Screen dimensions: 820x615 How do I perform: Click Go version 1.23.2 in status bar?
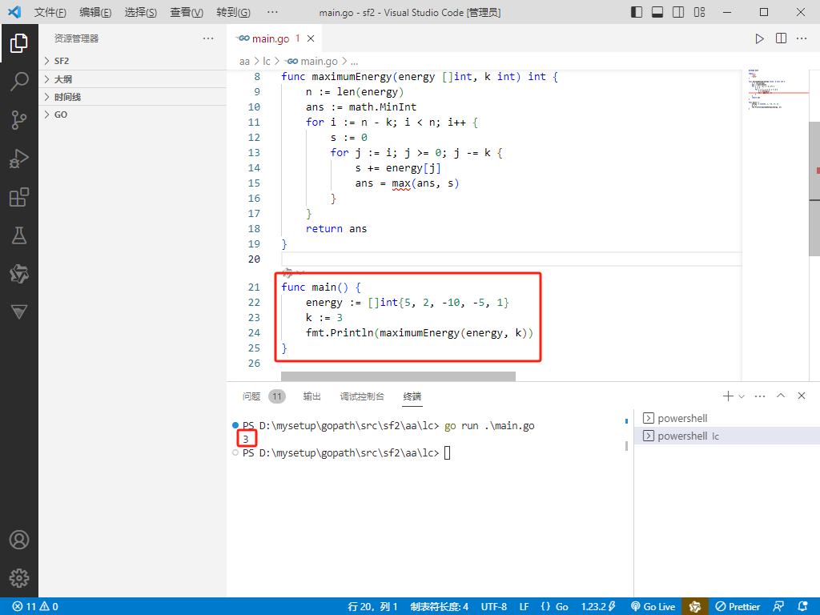[598, 607]
